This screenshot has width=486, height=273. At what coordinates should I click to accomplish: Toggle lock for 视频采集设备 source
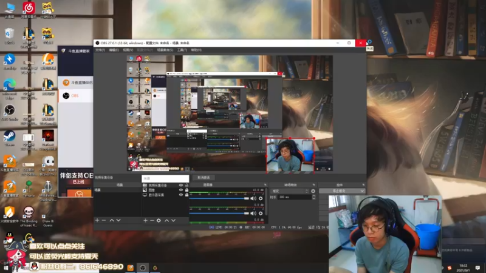click(187, 186)
